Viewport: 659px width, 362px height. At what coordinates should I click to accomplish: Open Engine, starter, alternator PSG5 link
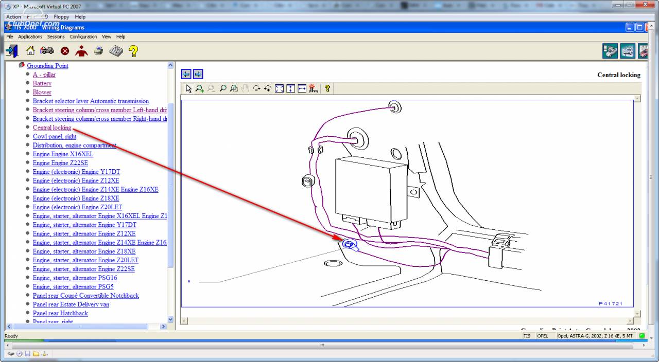[x=73, y=286]
